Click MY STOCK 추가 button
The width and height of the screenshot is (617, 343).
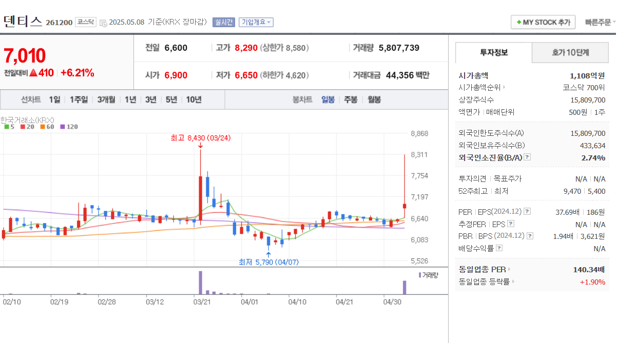click(543, 23)
